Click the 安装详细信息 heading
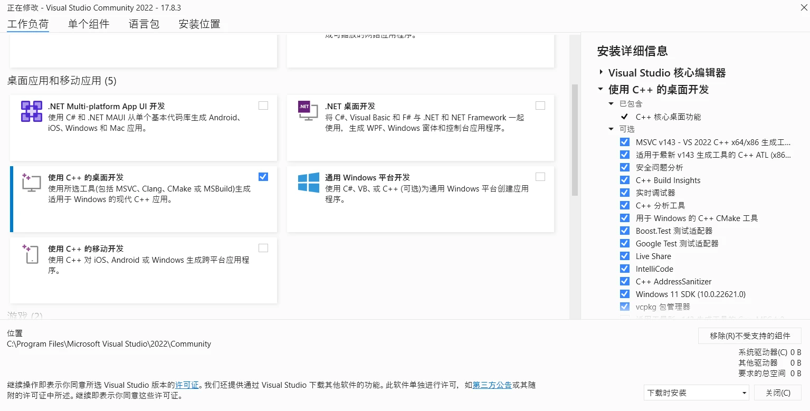This screenshot has width=810, height=411. 633,51
